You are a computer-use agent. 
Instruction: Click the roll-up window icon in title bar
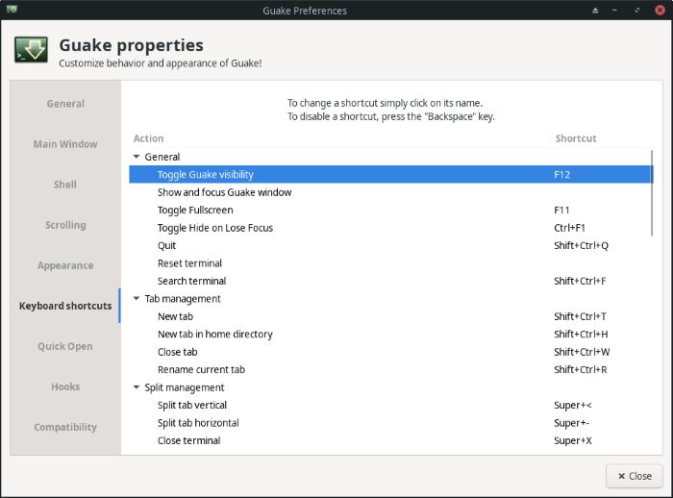tap(594, 11)
